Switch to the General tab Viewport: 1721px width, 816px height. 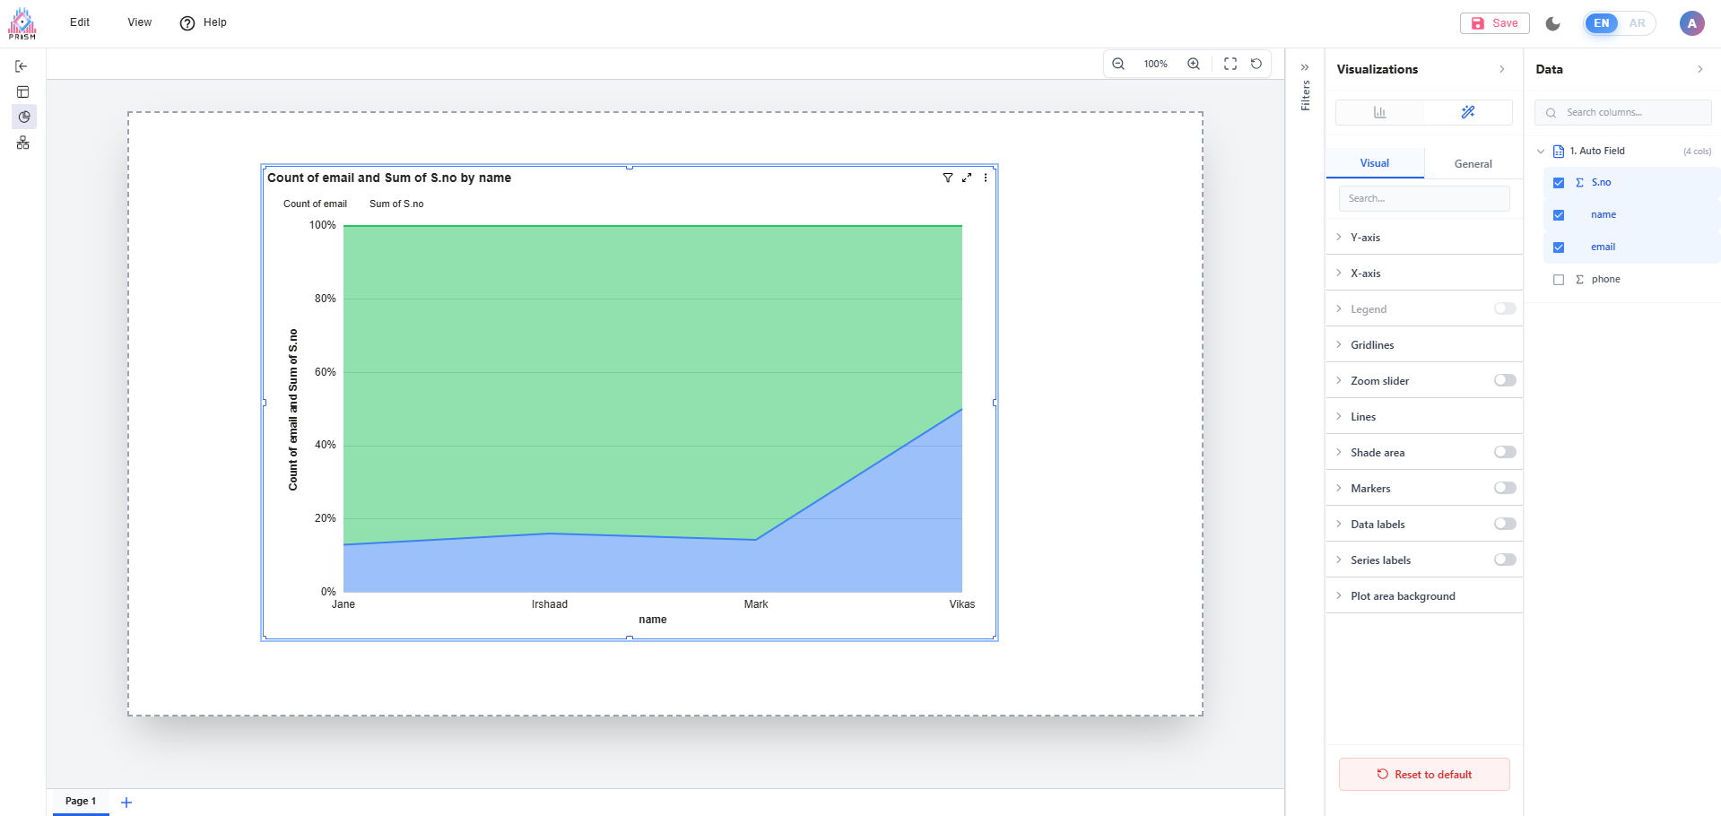pyautogui.click(x=1473, y=164)
